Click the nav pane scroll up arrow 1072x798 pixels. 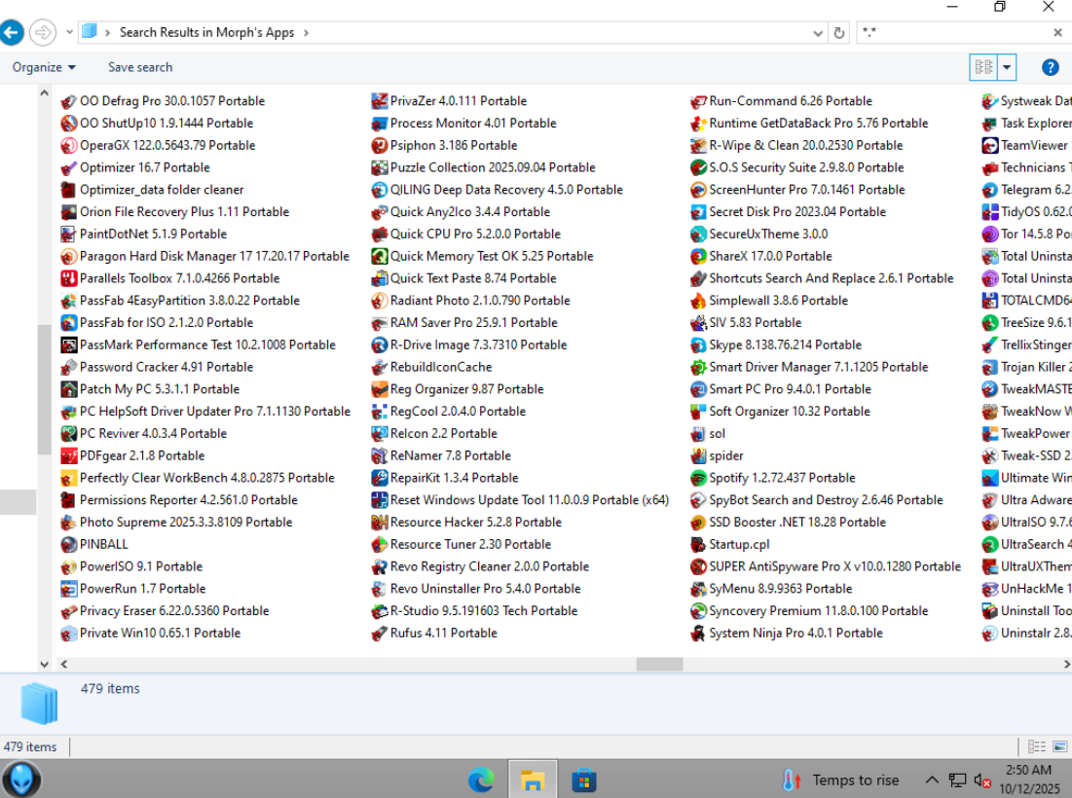pyautogui.click(x=45, y=92)
